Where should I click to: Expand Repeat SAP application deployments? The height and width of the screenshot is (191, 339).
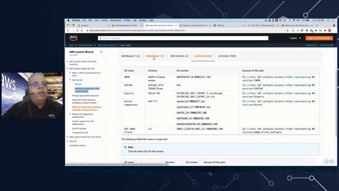(x=70, y=114)
